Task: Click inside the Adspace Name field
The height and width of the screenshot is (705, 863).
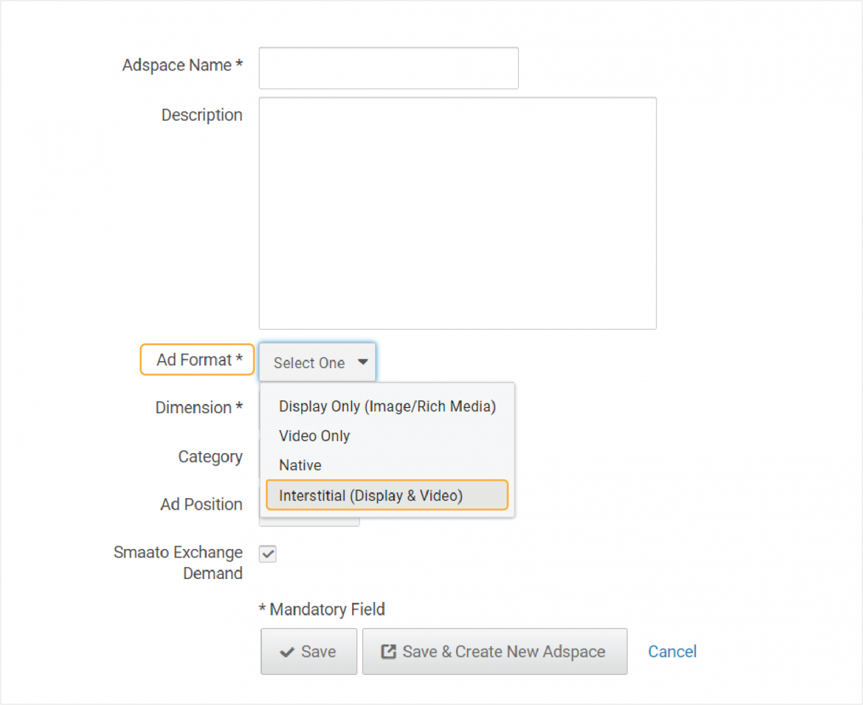Action: (x=388, y=68)
